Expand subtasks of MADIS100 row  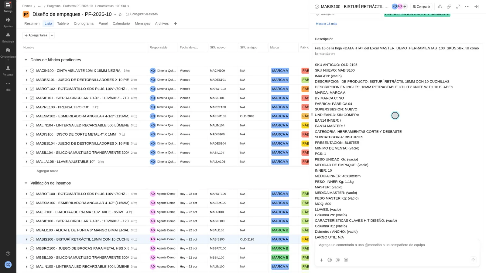[26, 134]
